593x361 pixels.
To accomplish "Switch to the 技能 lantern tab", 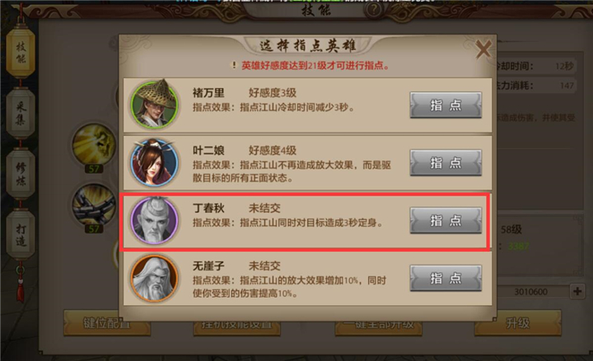I will tap(21, 53).
